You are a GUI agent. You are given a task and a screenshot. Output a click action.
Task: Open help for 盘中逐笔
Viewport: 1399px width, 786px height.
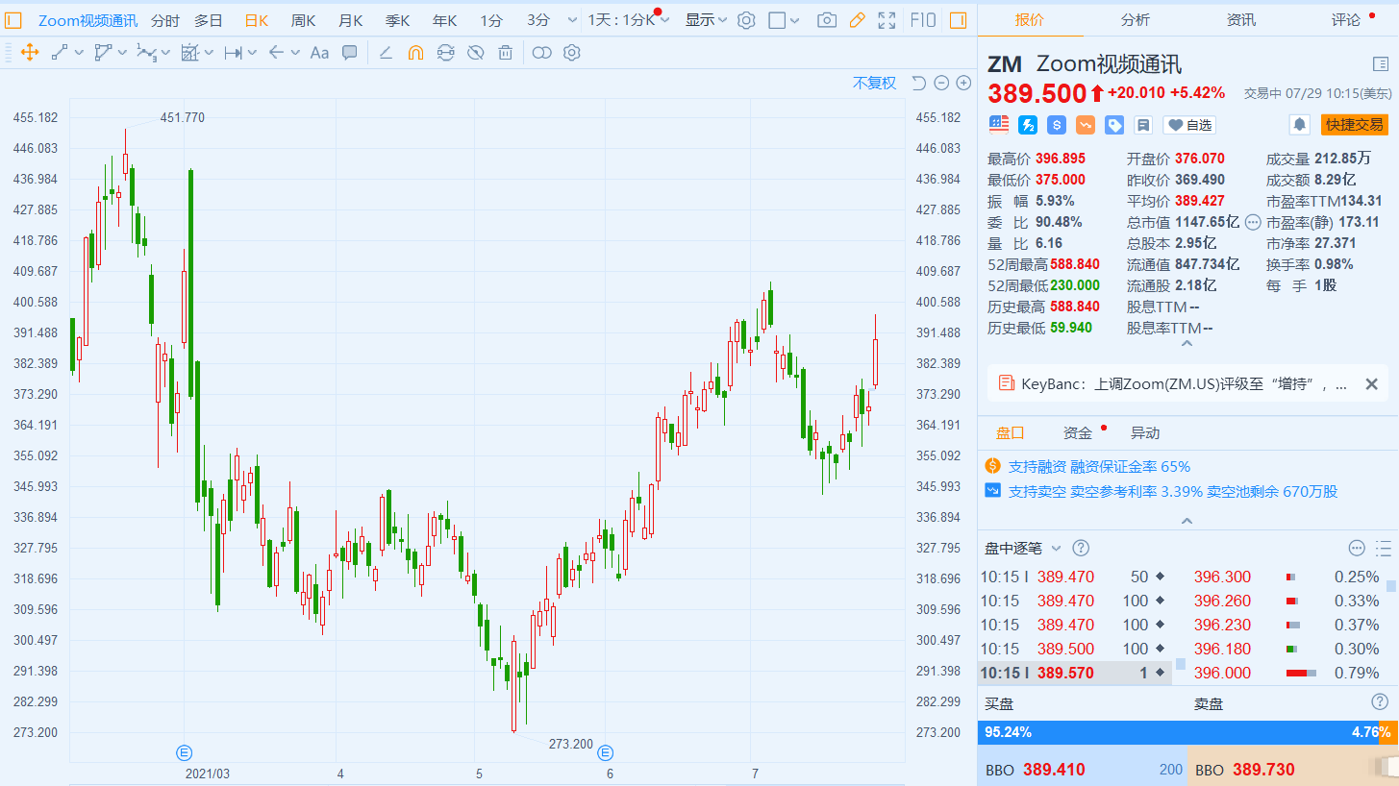1081,548
